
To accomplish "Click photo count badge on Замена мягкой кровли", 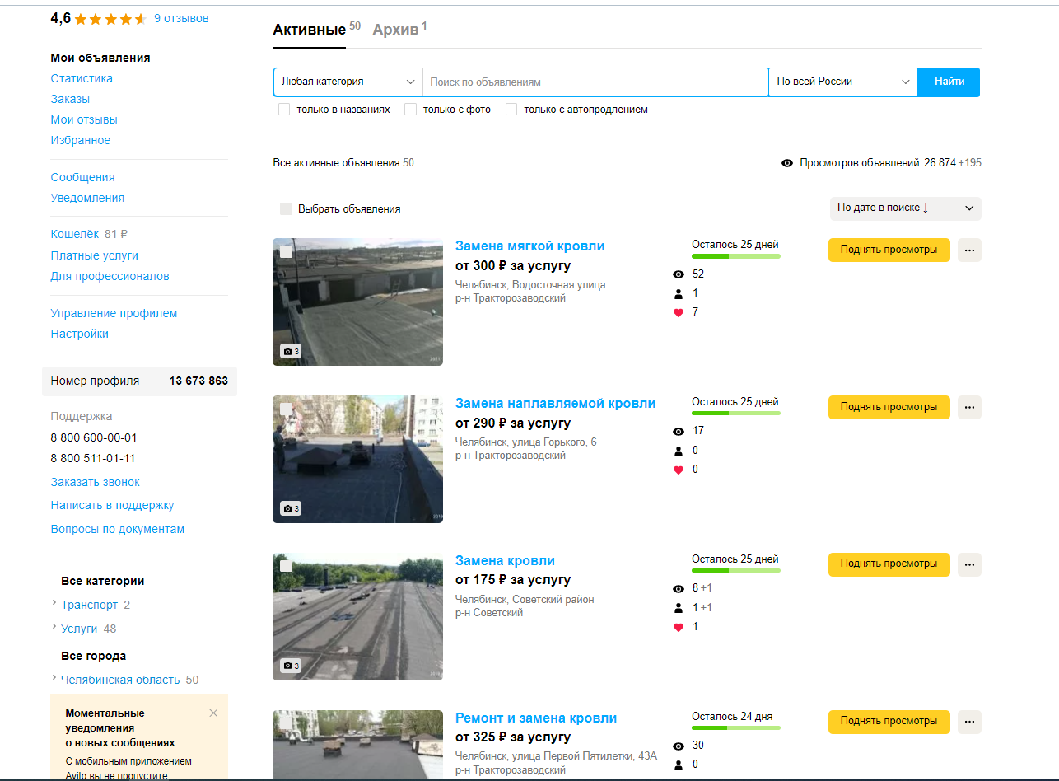I will pyautogui.click(x=291, y=351).
